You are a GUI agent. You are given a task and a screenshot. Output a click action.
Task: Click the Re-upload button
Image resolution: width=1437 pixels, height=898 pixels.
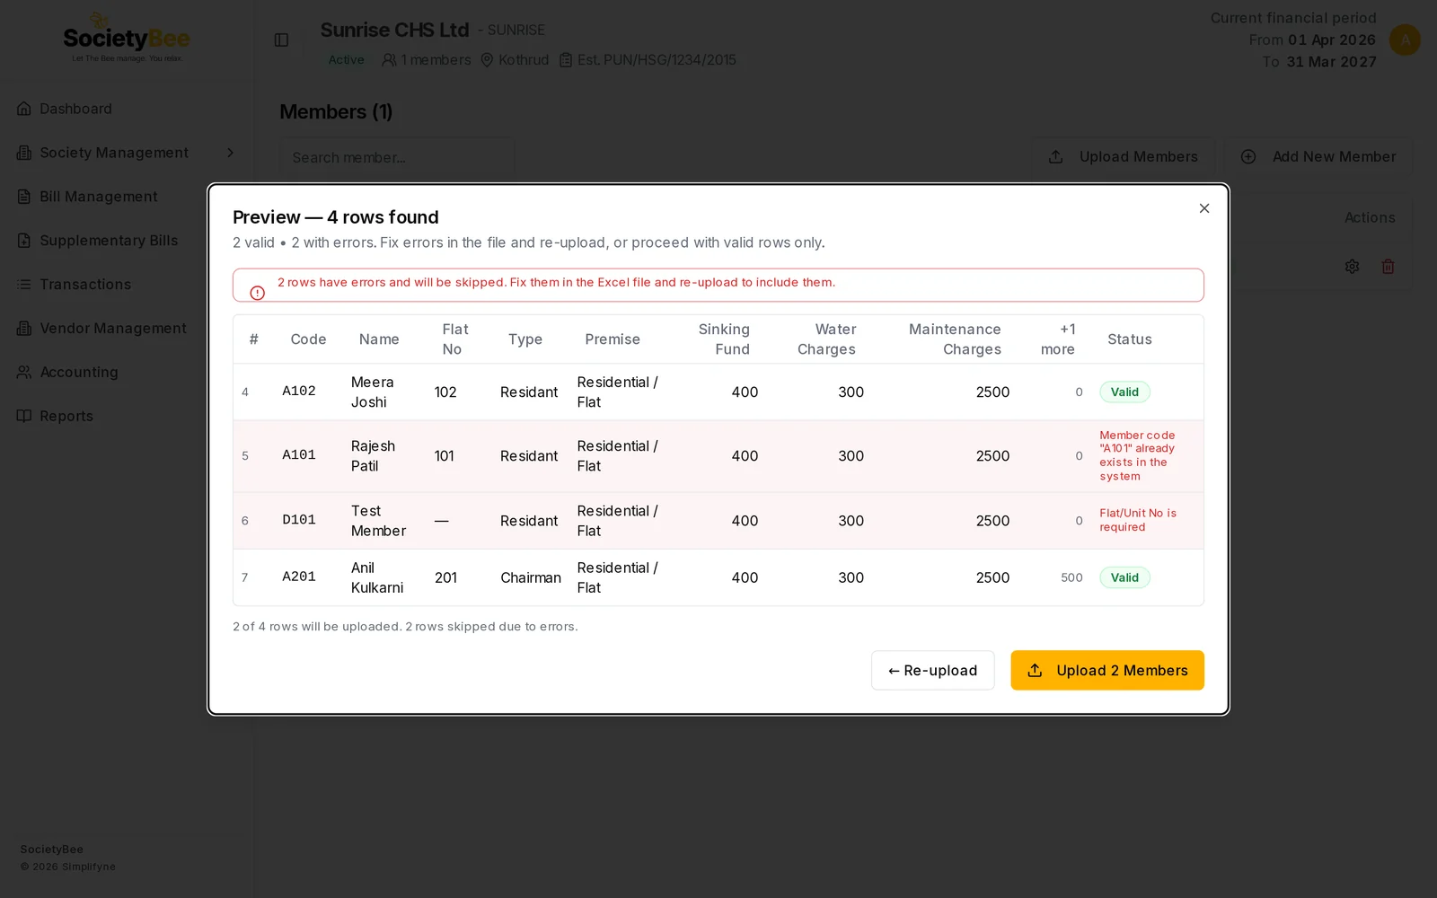pyautogui.click(x=932, y=671)
